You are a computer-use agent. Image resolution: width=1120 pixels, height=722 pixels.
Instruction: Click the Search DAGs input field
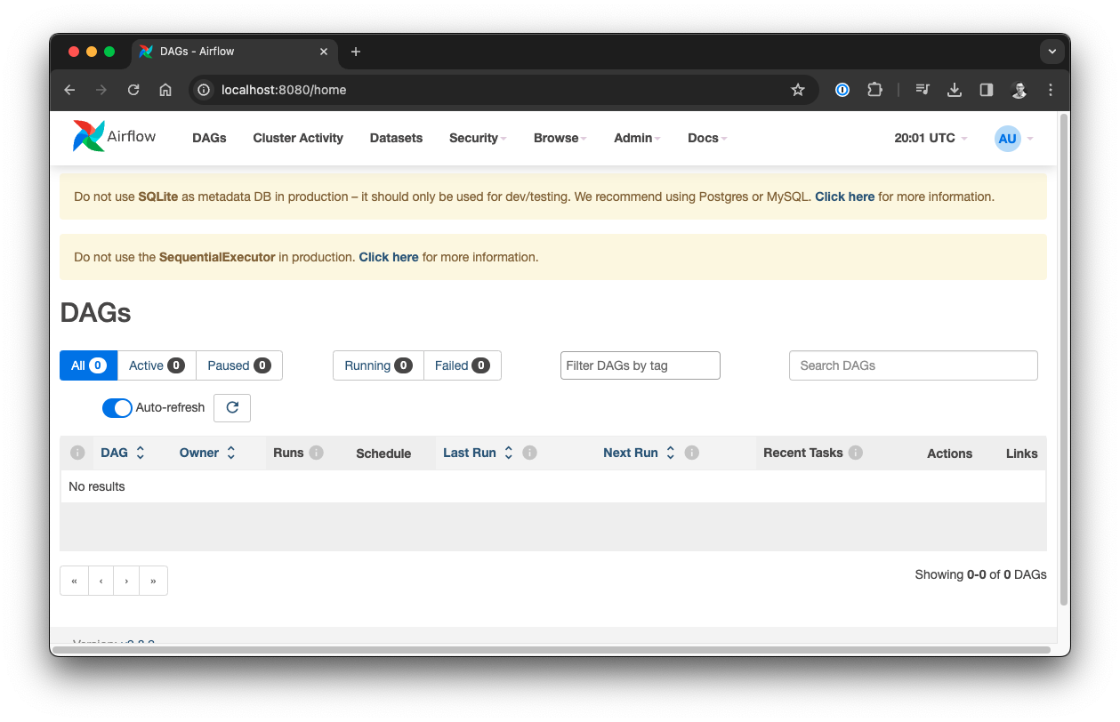pyautogui.click(x=913, y=365)
